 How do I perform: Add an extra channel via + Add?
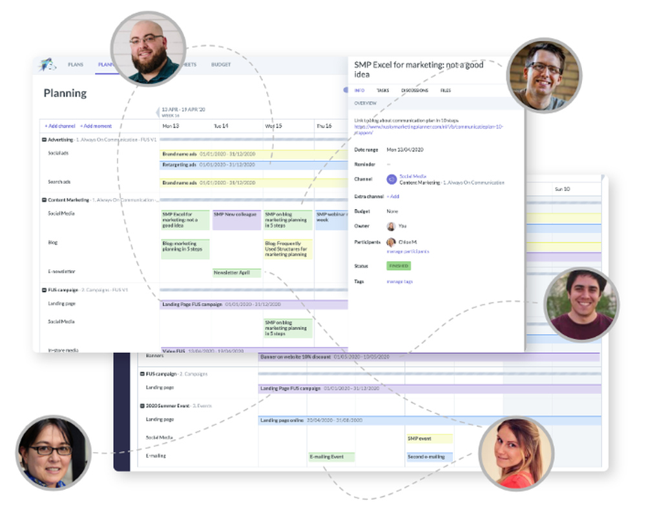(x=393, y=197)
